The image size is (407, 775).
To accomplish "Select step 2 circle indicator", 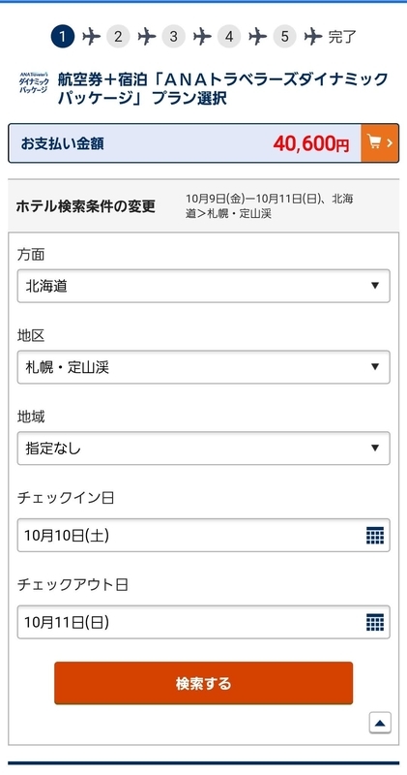I will pyautogui.click(x=118, y=37).
